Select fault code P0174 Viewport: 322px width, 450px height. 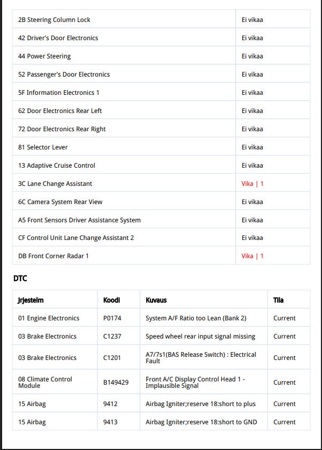tap(113, 318)
